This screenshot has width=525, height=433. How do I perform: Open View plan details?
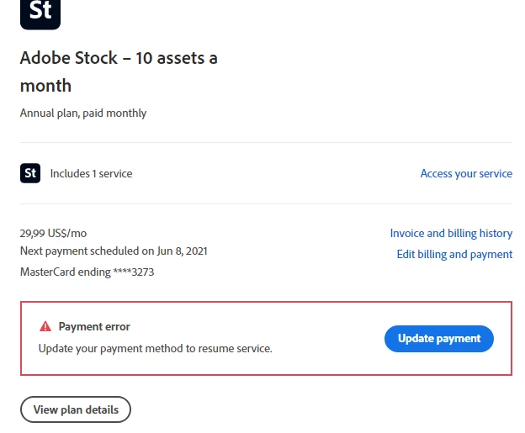point(76,410)
